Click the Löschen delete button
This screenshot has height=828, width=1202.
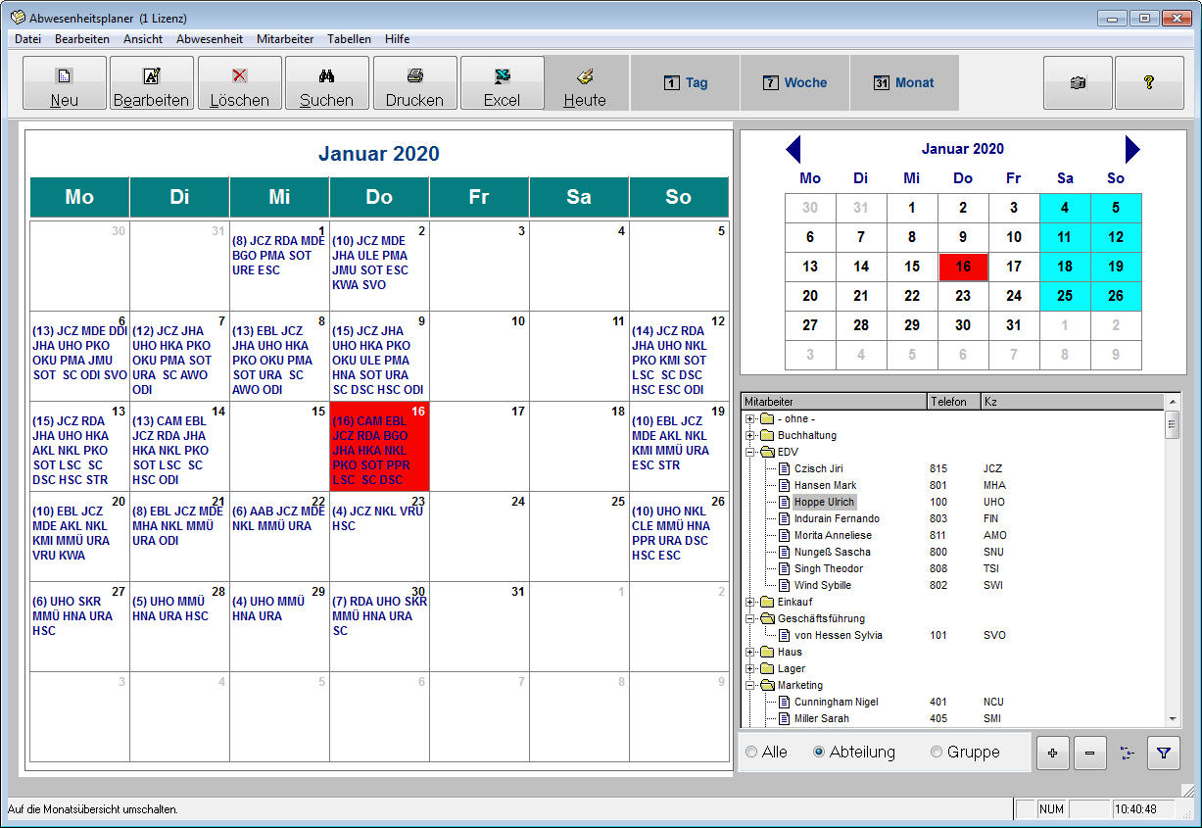[239, 83]
